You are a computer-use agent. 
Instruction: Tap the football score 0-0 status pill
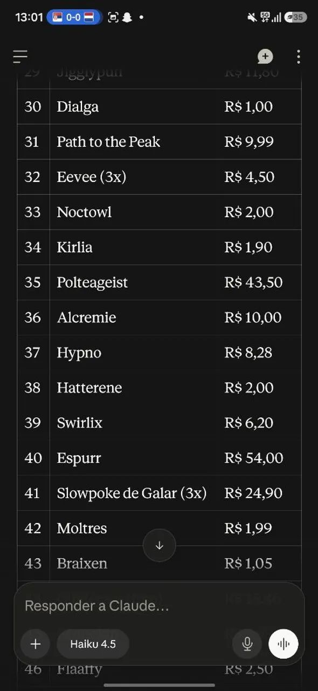pos(74,17)
